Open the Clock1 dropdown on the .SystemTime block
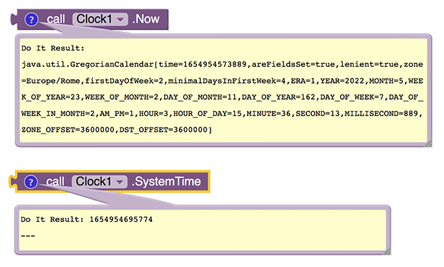 point(100,181)
